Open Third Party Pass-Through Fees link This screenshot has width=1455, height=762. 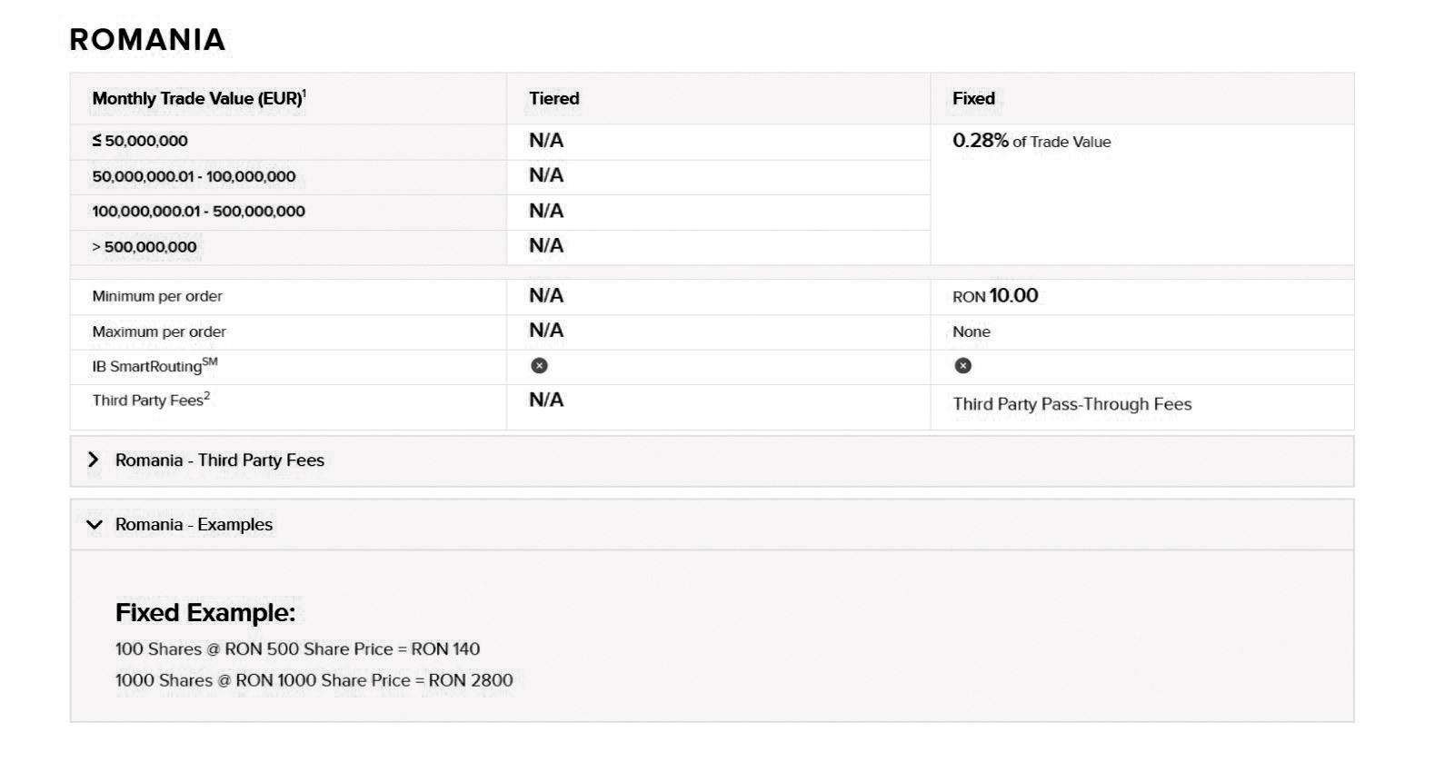[1071, 404]
